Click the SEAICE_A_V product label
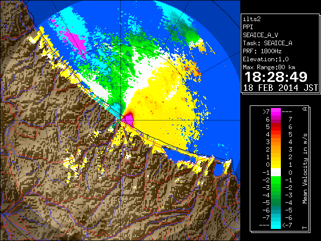Viewport: 321px width, 241px height. pos(260,35)
